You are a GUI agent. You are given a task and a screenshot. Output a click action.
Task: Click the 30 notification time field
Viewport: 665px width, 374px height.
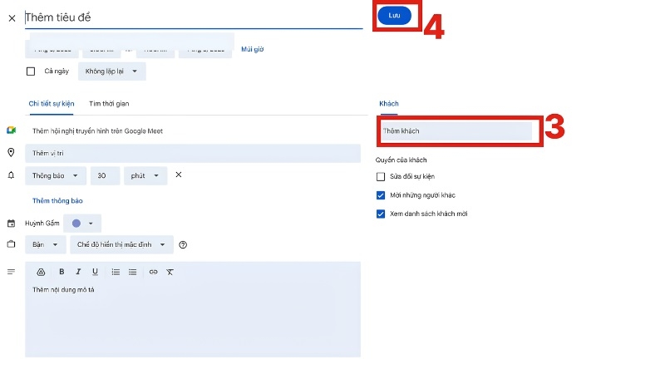pos(106,175)
